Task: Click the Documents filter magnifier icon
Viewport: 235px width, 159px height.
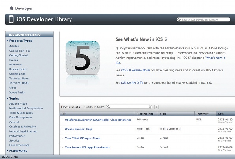Action: (x=109, y=107)
